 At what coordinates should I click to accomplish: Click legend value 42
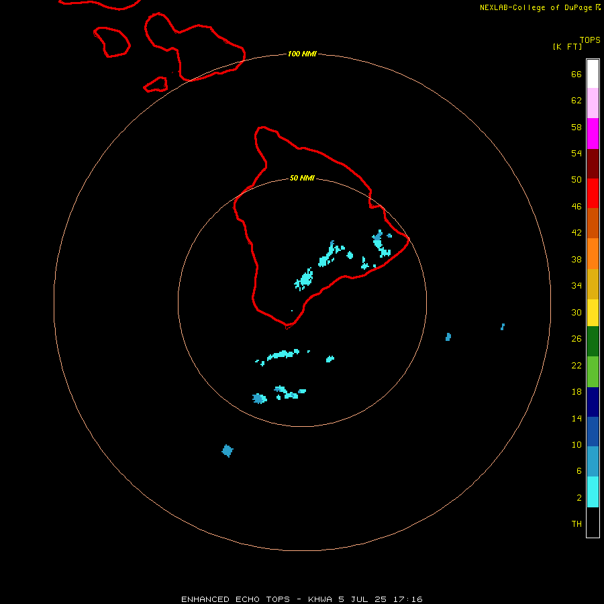(576, 233)
